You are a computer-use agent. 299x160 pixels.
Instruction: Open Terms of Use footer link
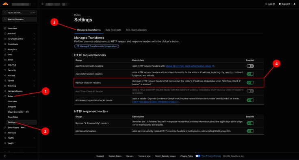144,156
